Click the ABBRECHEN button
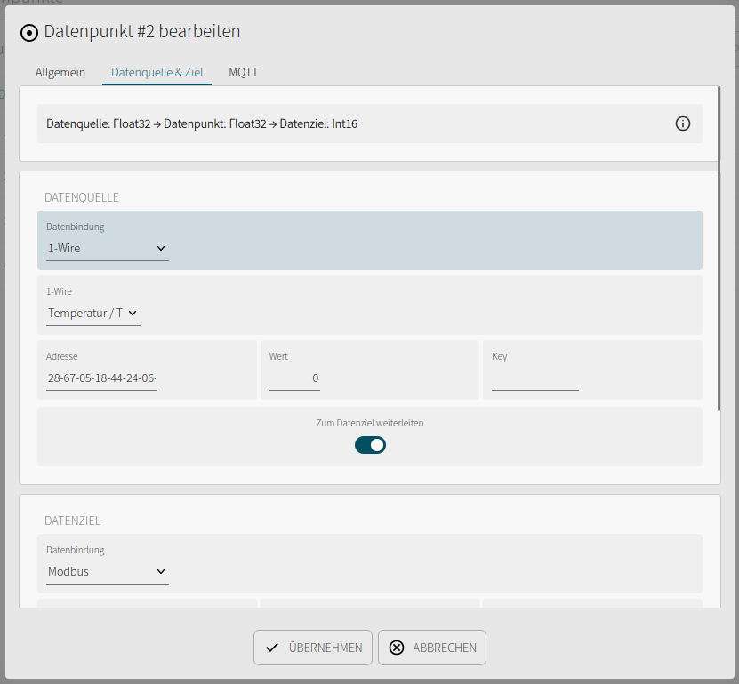This screenshot has width=739, height=684. [432, 648]
